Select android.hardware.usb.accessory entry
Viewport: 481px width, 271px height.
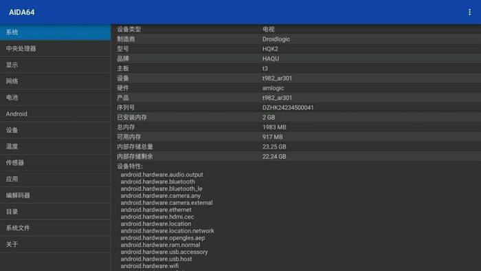pos(164,252)
